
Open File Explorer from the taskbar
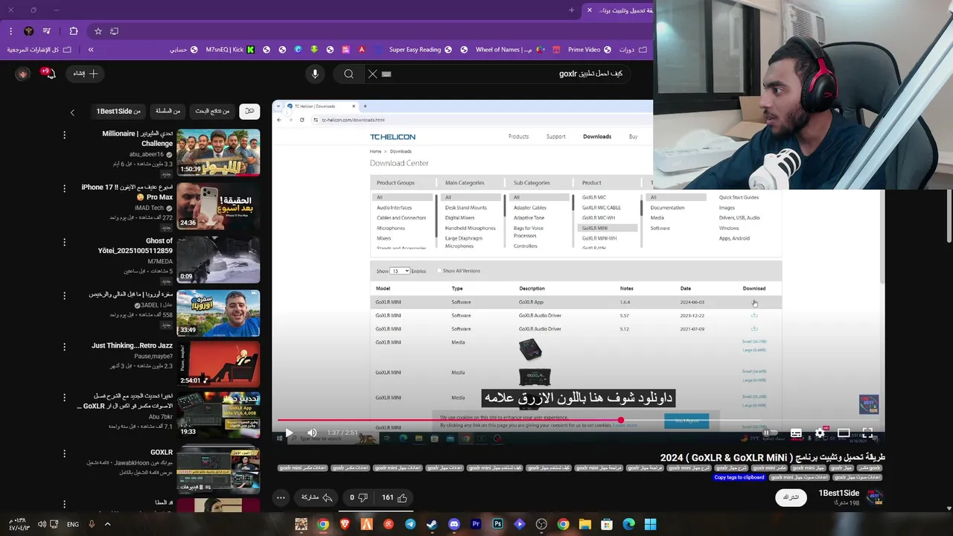585,524
